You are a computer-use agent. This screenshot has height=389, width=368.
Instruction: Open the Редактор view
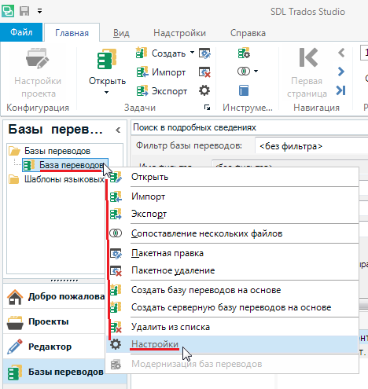pyautogui.click(x=54, y=347)
